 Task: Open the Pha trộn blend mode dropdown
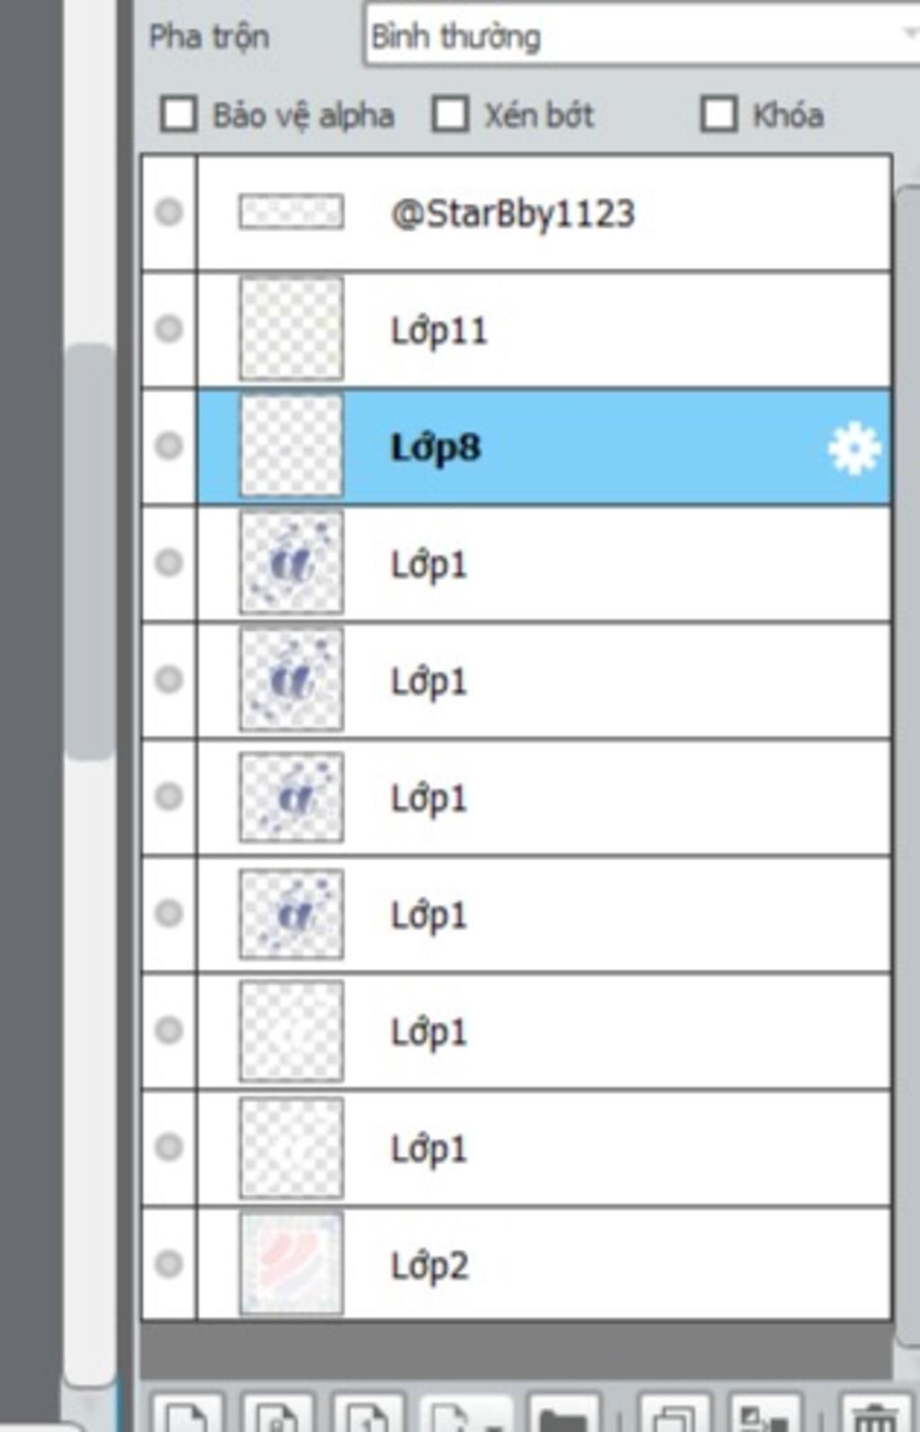641,36
